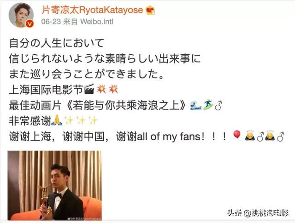Click the first Japanese line 自分の人生において
Image resolution: width=295 pixels, height=223 pixels.
pyautogui.click(x=57, y=43)
